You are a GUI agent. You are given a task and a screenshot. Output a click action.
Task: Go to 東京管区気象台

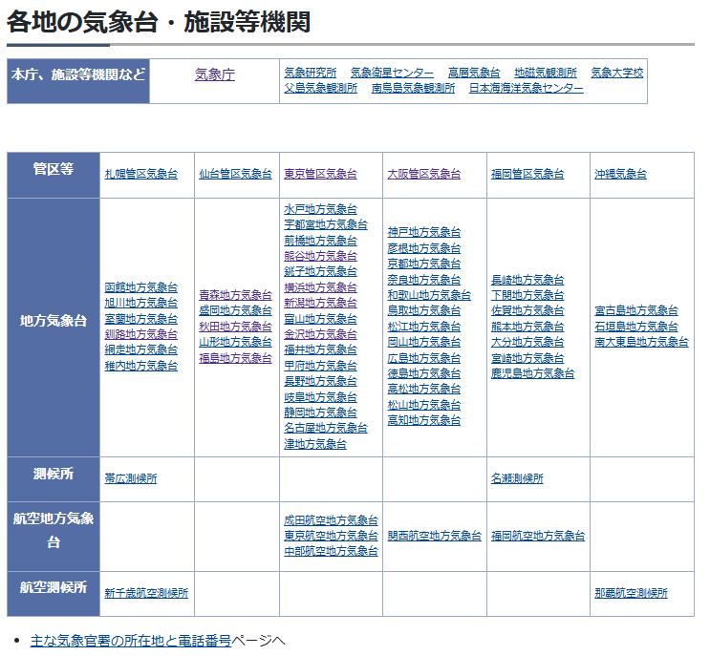point(320,174)
